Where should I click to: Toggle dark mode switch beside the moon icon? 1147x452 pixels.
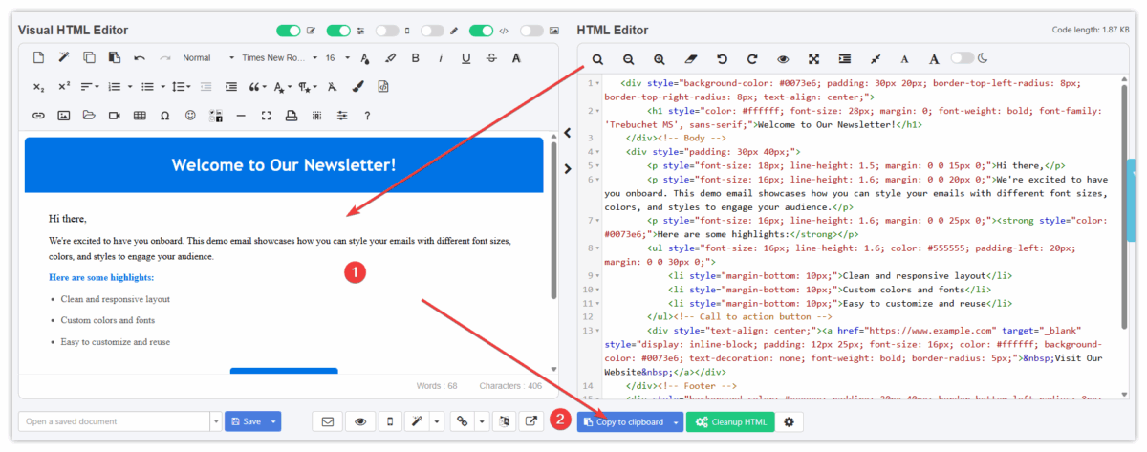coord(962,58)
